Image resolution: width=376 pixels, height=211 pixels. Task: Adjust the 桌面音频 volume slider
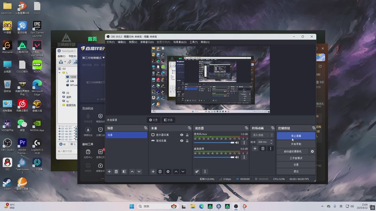click(x=214, y=158)
